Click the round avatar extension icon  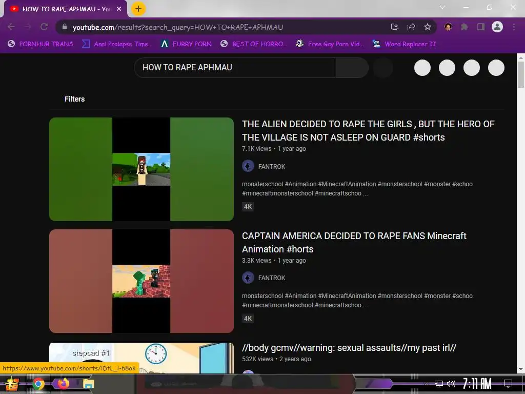[x=448, y=27]
